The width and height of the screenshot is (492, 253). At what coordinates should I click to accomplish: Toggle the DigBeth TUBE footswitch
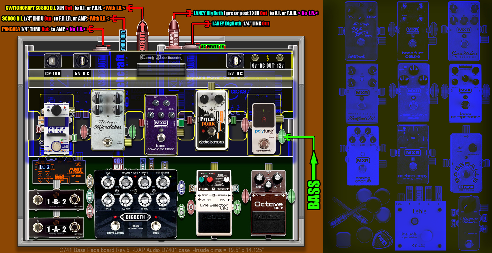pos(156,225)
